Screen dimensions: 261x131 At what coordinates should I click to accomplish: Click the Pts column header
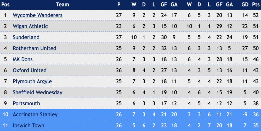click(256, 4)
